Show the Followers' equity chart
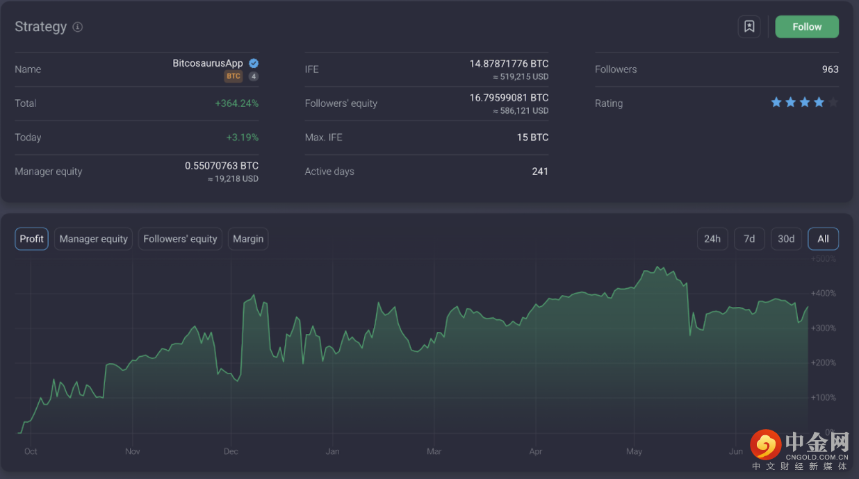Viewport: 859px width, 479px height. pos(180,239)
